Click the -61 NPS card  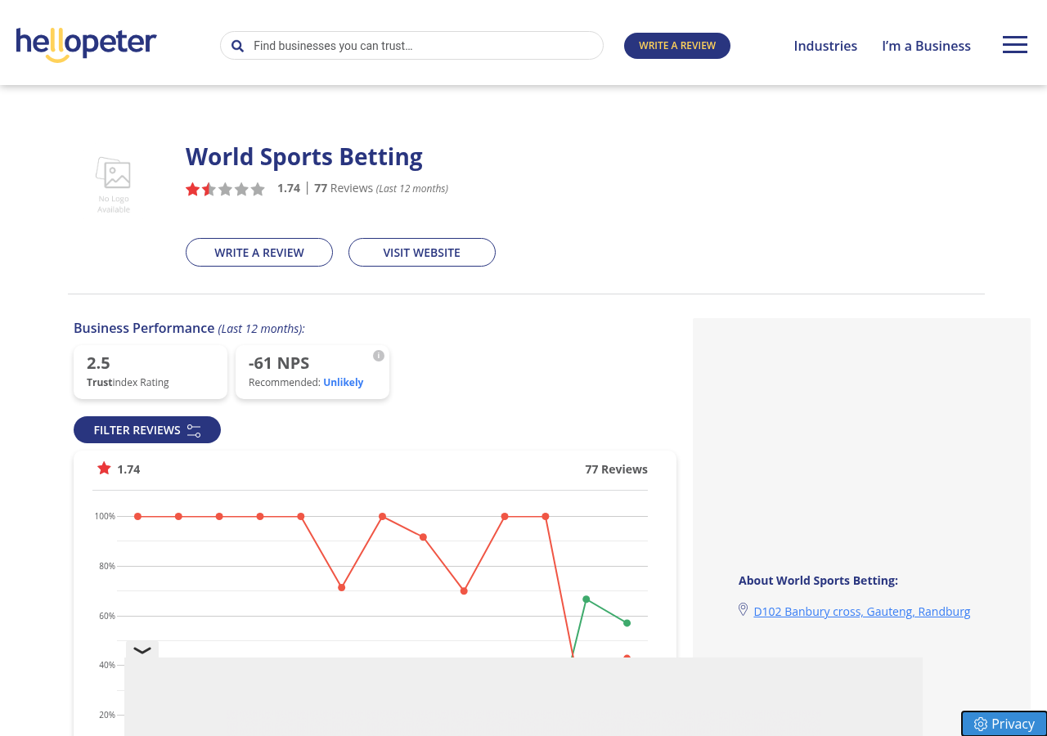tap(312, 372)
